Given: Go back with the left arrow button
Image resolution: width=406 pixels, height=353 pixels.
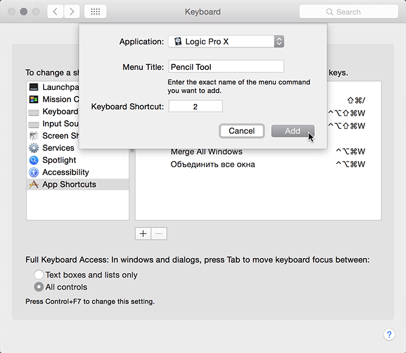Looking at the screenshot, I should point(55,12).
